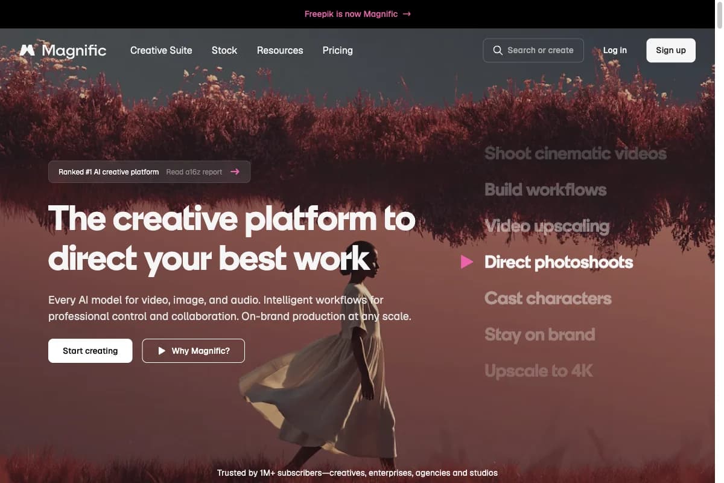
Task: Select the Stay on brand option
Action: click(x=539, y=334)
